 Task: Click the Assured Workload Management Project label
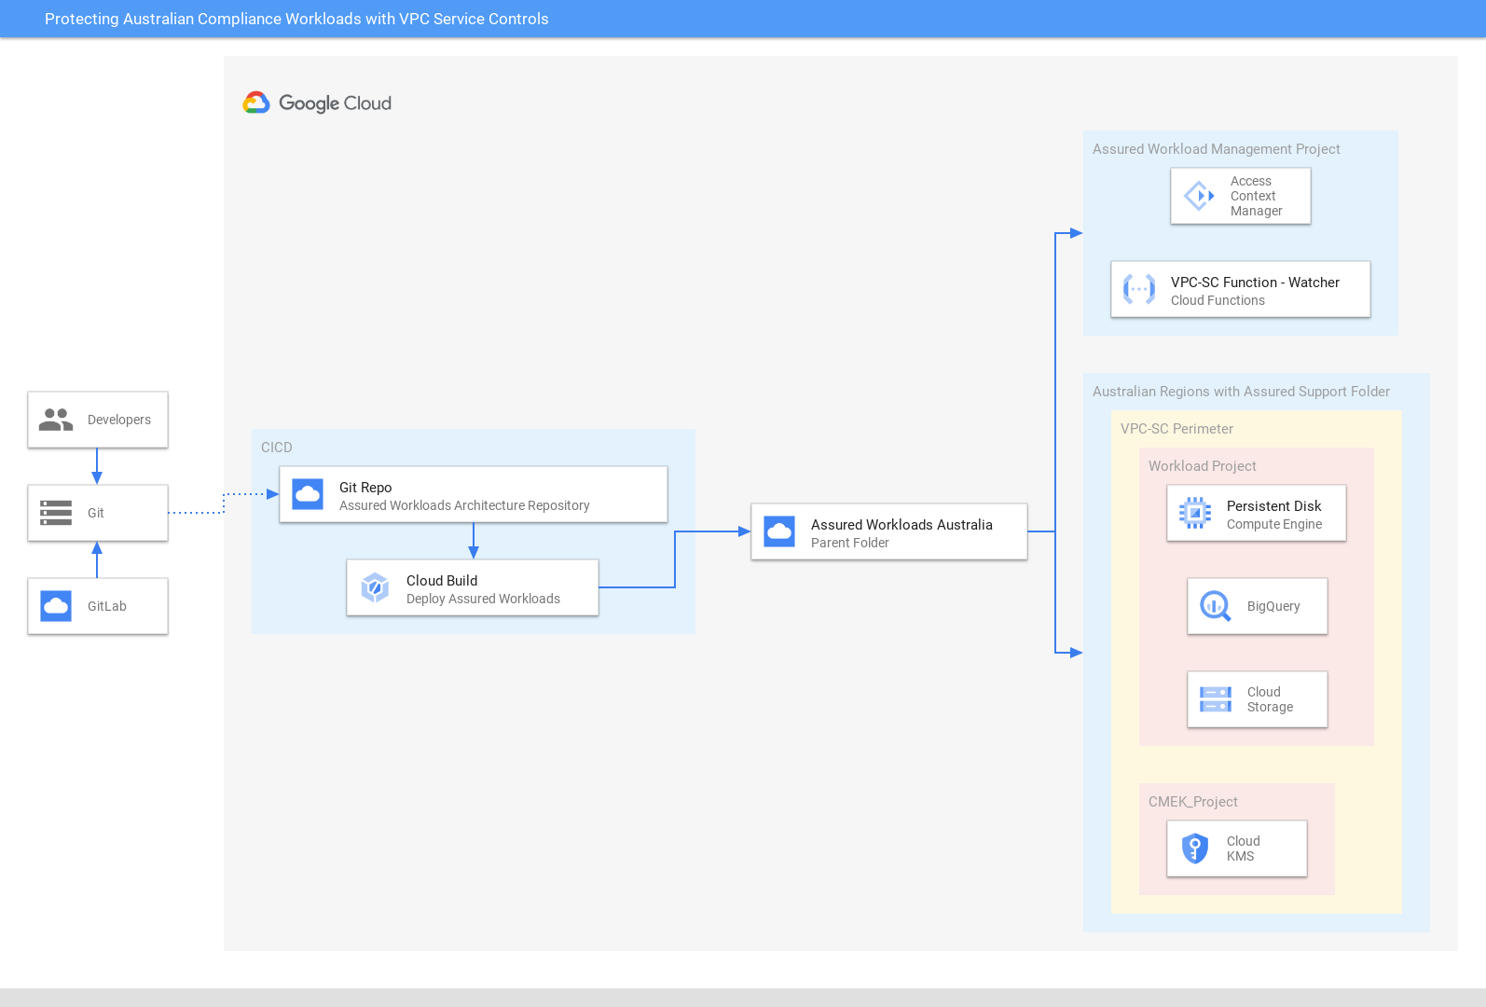click(1216, 149)
